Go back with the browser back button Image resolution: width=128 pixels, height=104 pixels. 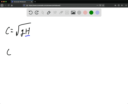click(x=2, y=5)
